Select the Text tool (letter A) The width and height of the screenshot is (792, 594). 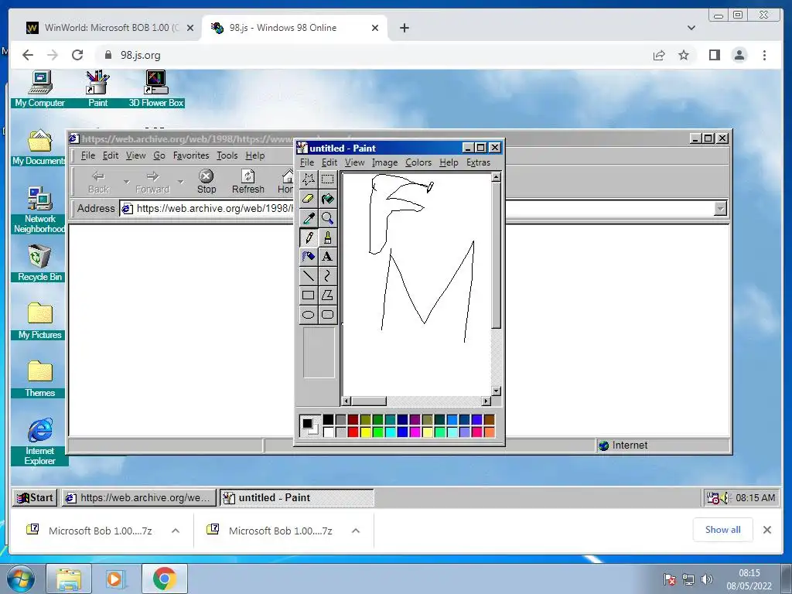pyautogui.click(x=327, y=257)
